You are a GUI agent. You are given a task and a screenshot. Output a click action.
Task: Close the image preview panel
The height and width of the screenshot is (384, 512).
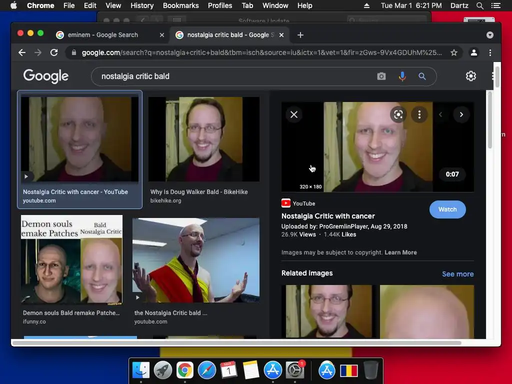[x=294, y=114]
